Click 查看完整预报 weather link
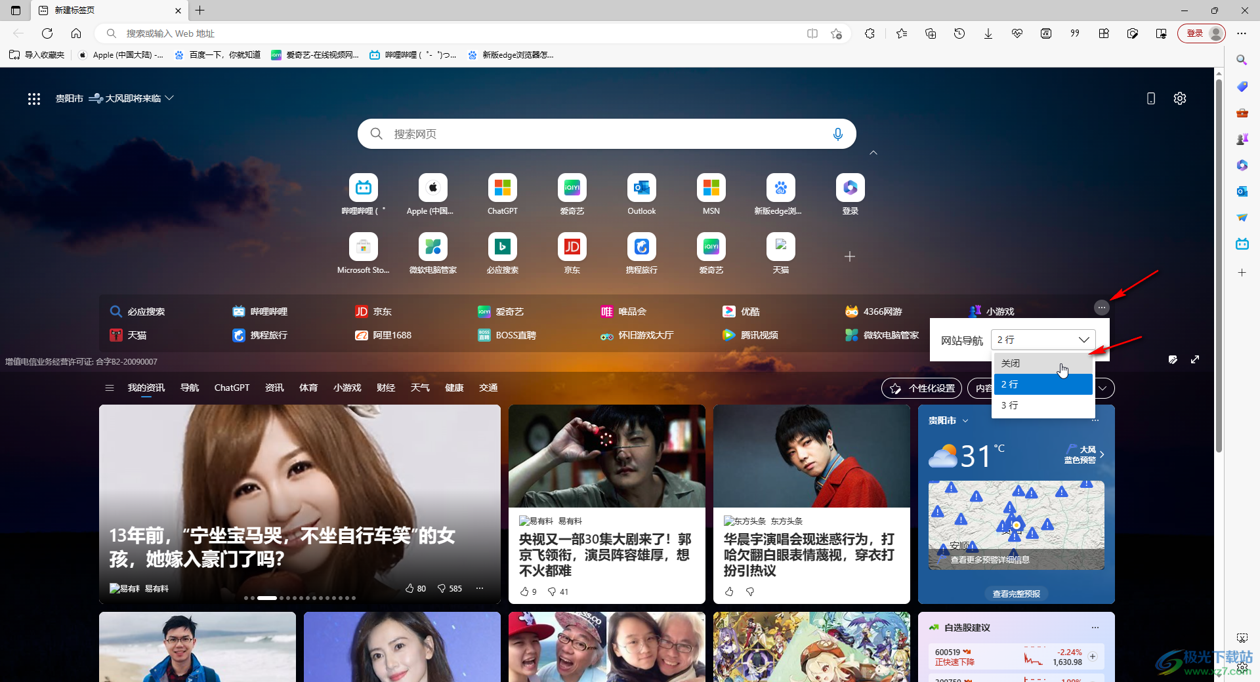This screenshot has width=1260, height=682. 1016,594
